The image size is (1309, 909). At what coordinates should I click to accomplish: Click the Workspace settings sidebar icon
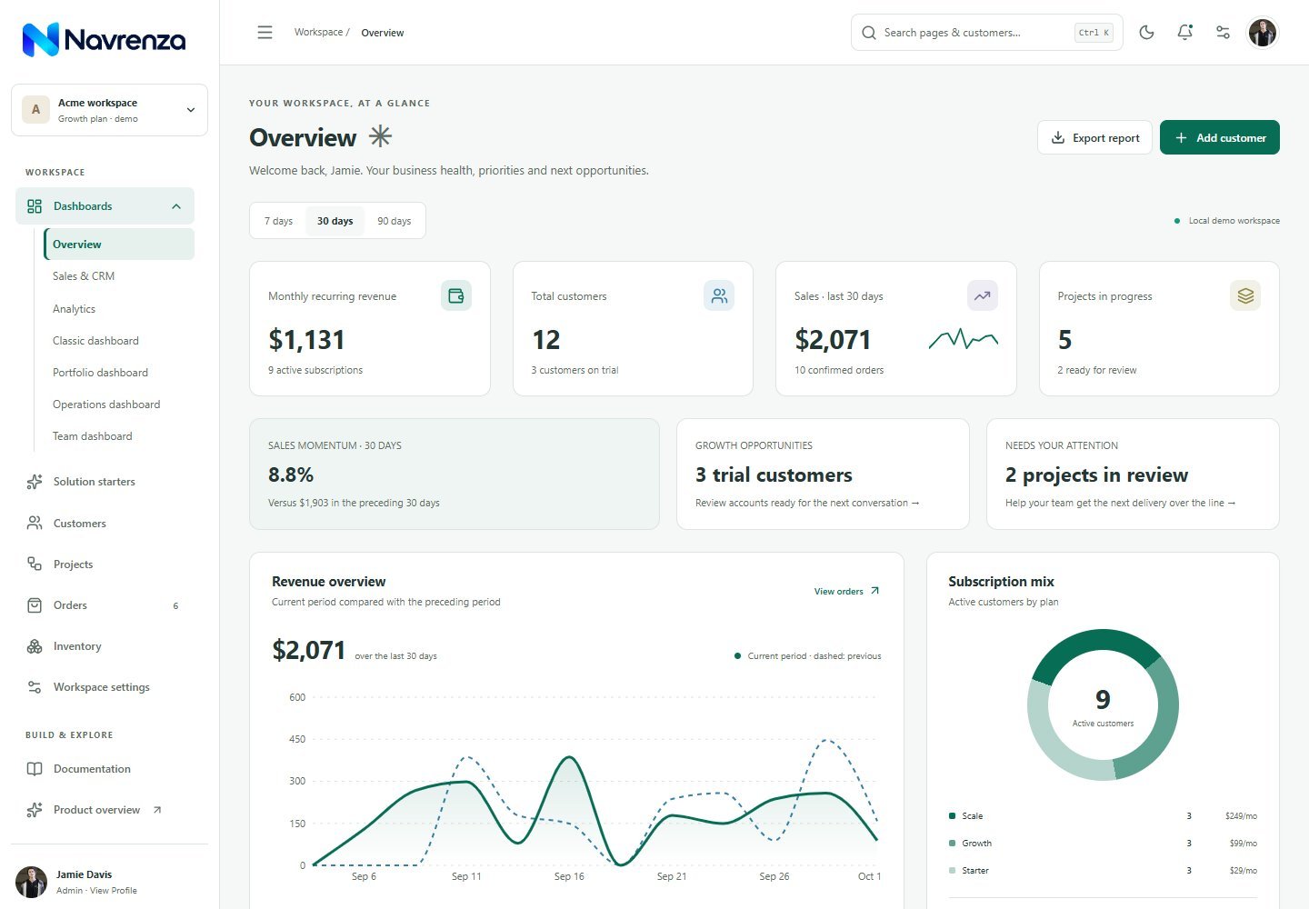point(35,687)
